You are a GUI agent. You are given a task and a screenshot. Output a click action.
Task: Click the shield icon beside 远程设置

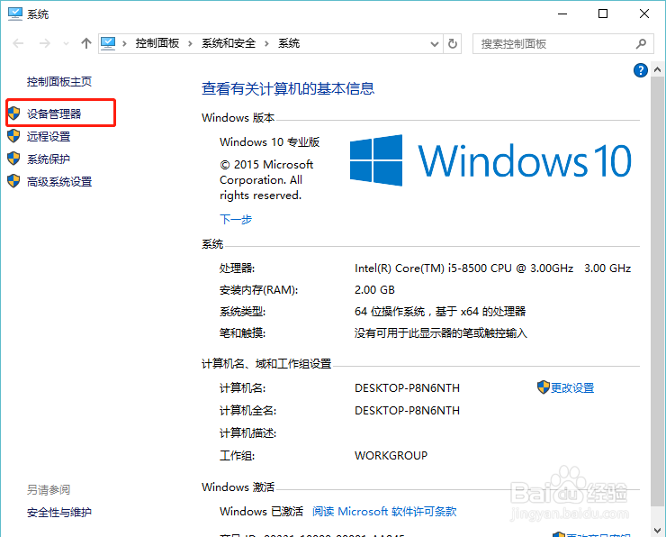pyautogui.click(x=14, y=136)
